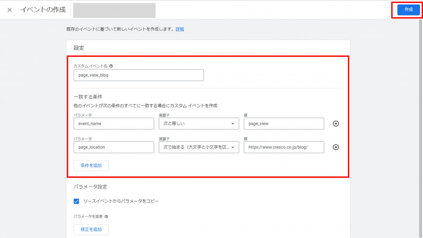
Task: Toggle ソースイベントからパラメータをコピー checkbox
Action: [76, 201]
